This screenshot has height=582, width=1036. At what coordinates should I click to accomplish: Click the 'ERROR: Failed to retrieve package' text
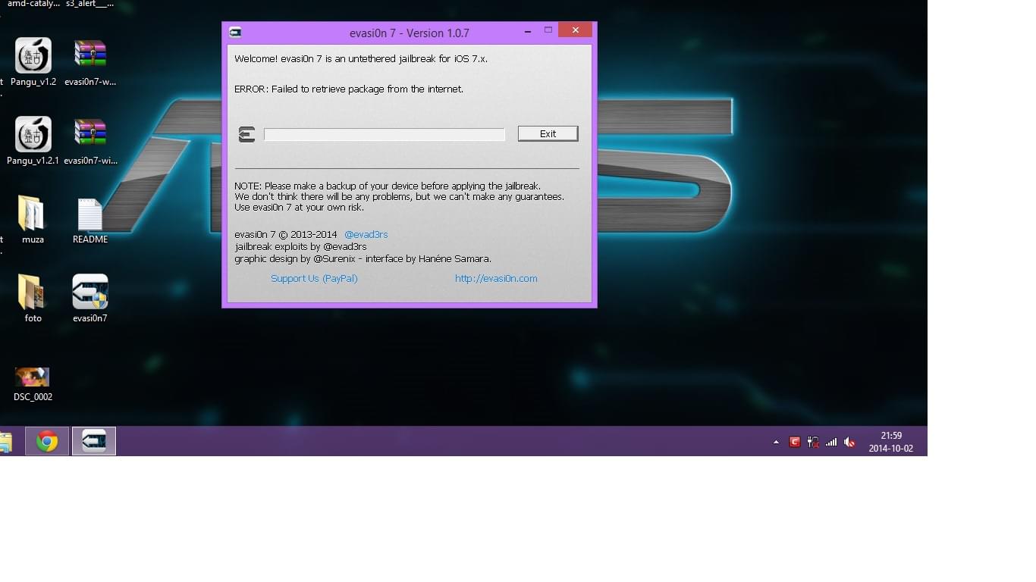349,89
